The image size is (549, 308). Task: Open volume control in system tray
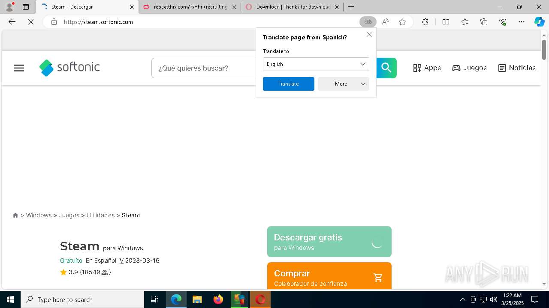pyautogui.click(x=494, y=299)
